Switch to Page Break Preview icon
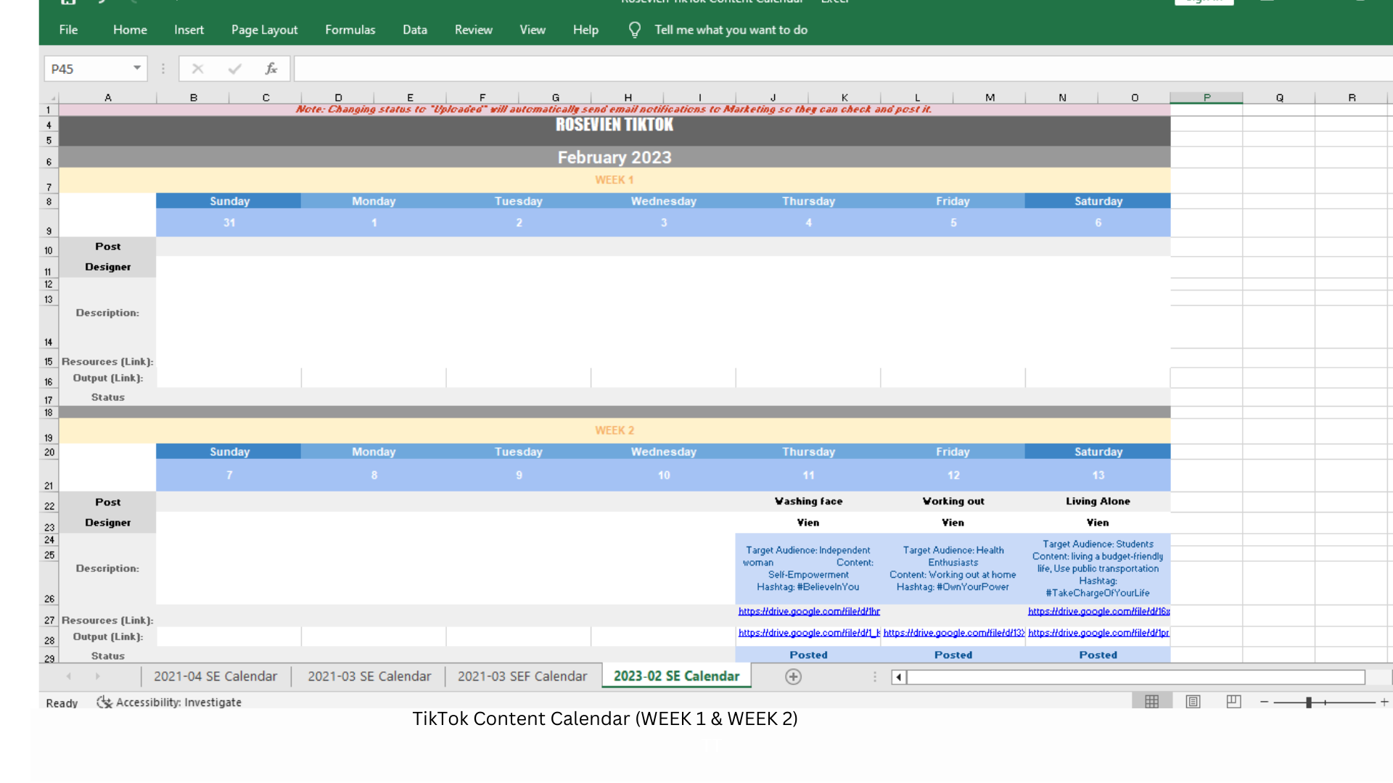This screenshot has width=1393, height=783. coord(1233,702)
